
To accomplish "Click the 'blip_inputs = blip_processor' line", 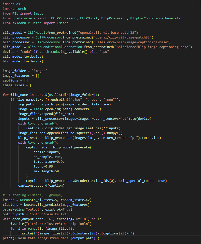I will 90,138.
